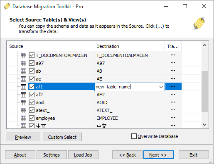214x164 pixels.
Task: Click the app icon in title bar
Action: [x=7, y=6]
